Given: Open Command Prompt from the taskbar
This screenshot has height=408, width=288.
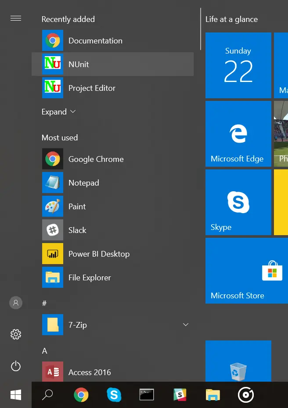Looking at the screenshot, I should (x=147, y=395).
